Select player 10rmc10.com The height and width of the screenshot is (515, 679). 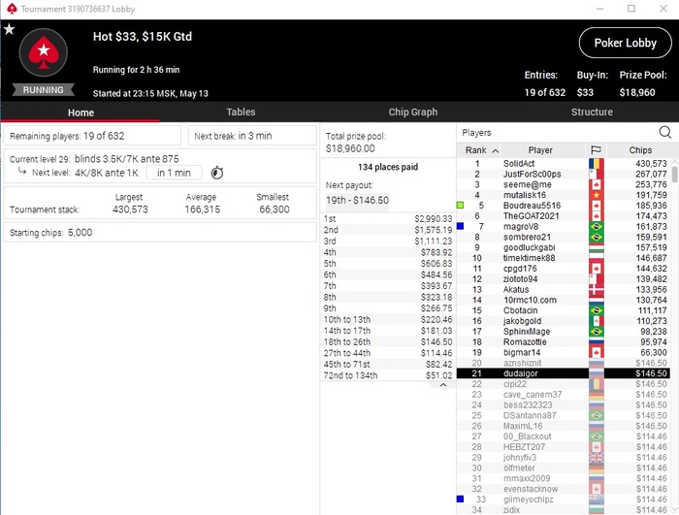pyautogui.click(x=563, y=300)
